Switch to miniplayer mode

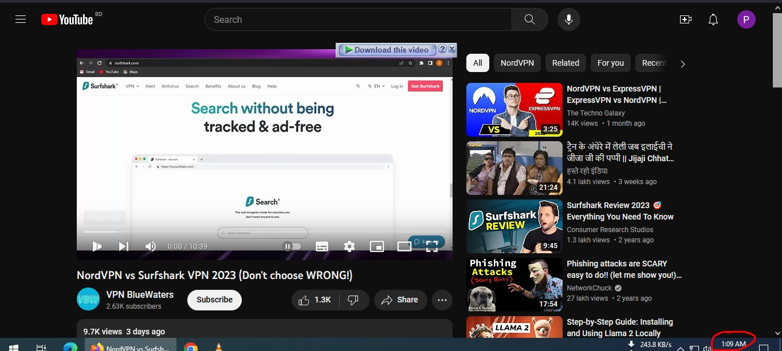point(377,246)
